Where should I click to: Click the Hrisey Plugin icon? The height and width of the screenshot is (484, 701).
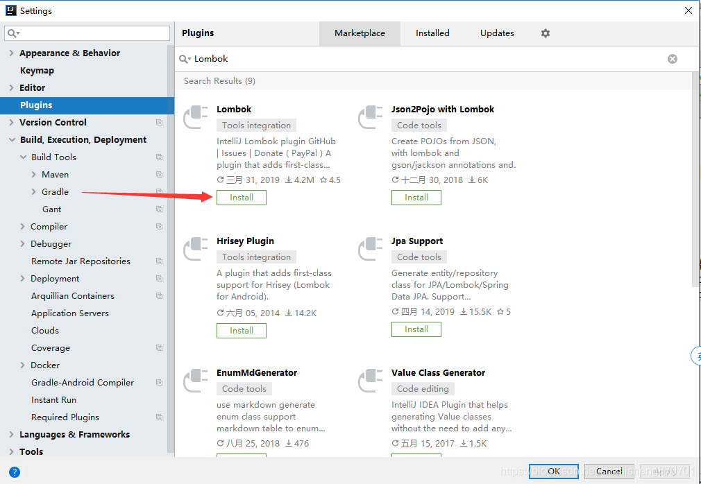[196, 249]
